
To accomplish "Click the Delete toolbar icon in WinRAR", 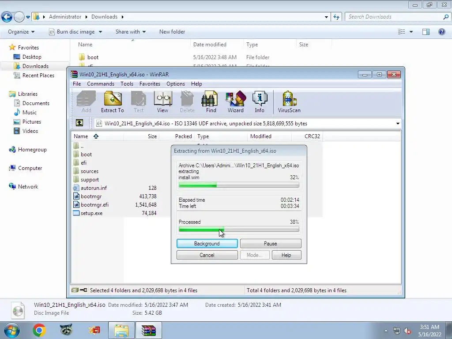I will click(x=187, y=102).
